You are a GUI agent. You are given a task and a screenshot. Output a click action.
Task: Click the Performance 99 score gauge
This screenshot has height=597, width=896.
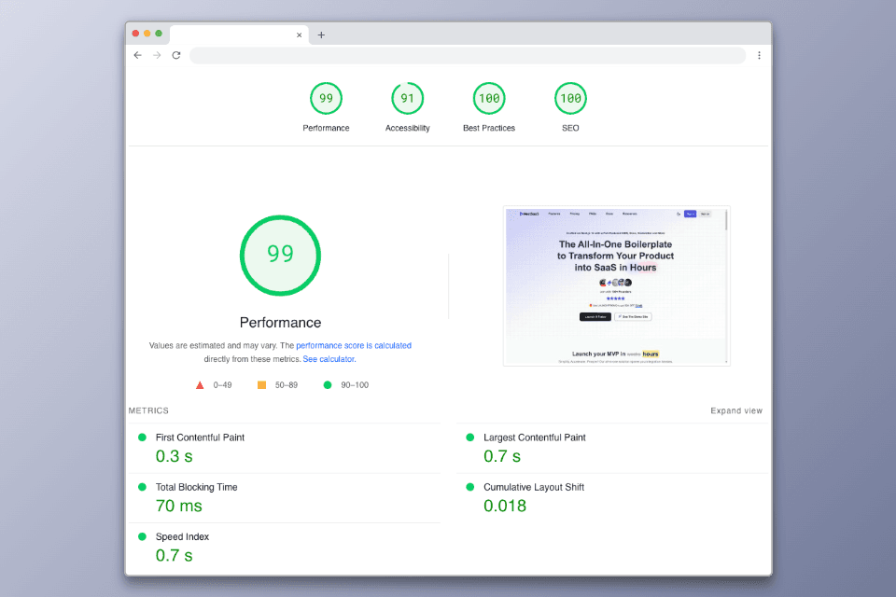pyautogui.click(x=326, y=99)
